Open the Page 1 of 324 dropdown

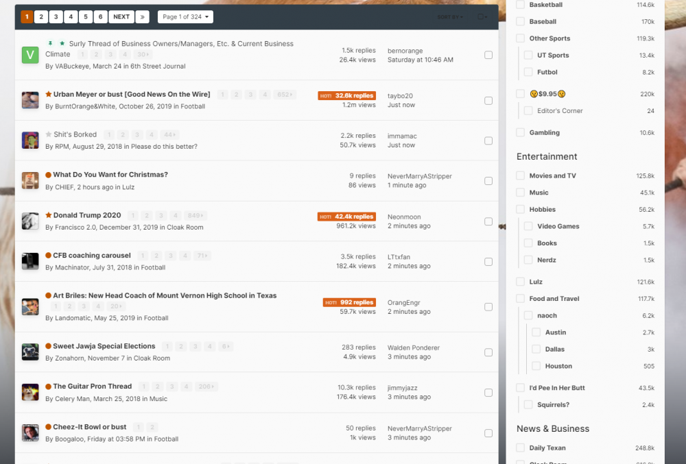(x=185, y=16)
